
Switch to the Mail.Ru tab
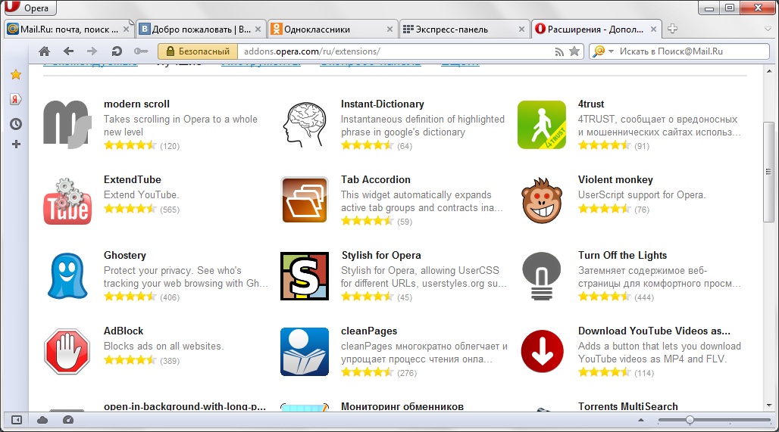pyautogui.click(x=68, y=30)
